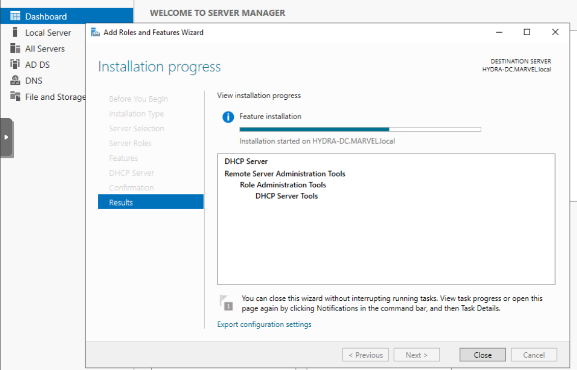Click the File and Storage icon
This screenshot has width=577, height=370.
15,97
